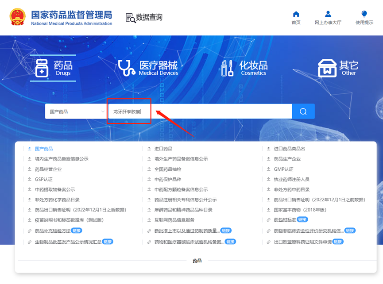Click the upload-arrow icon beside GSP认证
This screenshot has height=284, width=383.
point(30,180)
